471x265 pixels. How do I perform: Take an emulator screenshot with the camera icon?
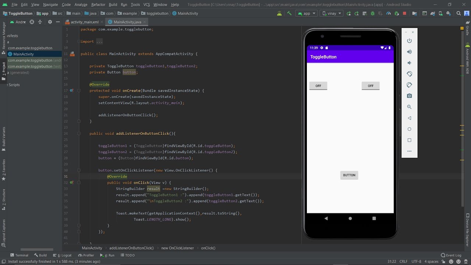pos(409,96)
